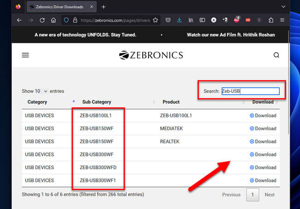Click into the Search input field
Viewport: 300px width, 209px height.
[x=251, y=91]
